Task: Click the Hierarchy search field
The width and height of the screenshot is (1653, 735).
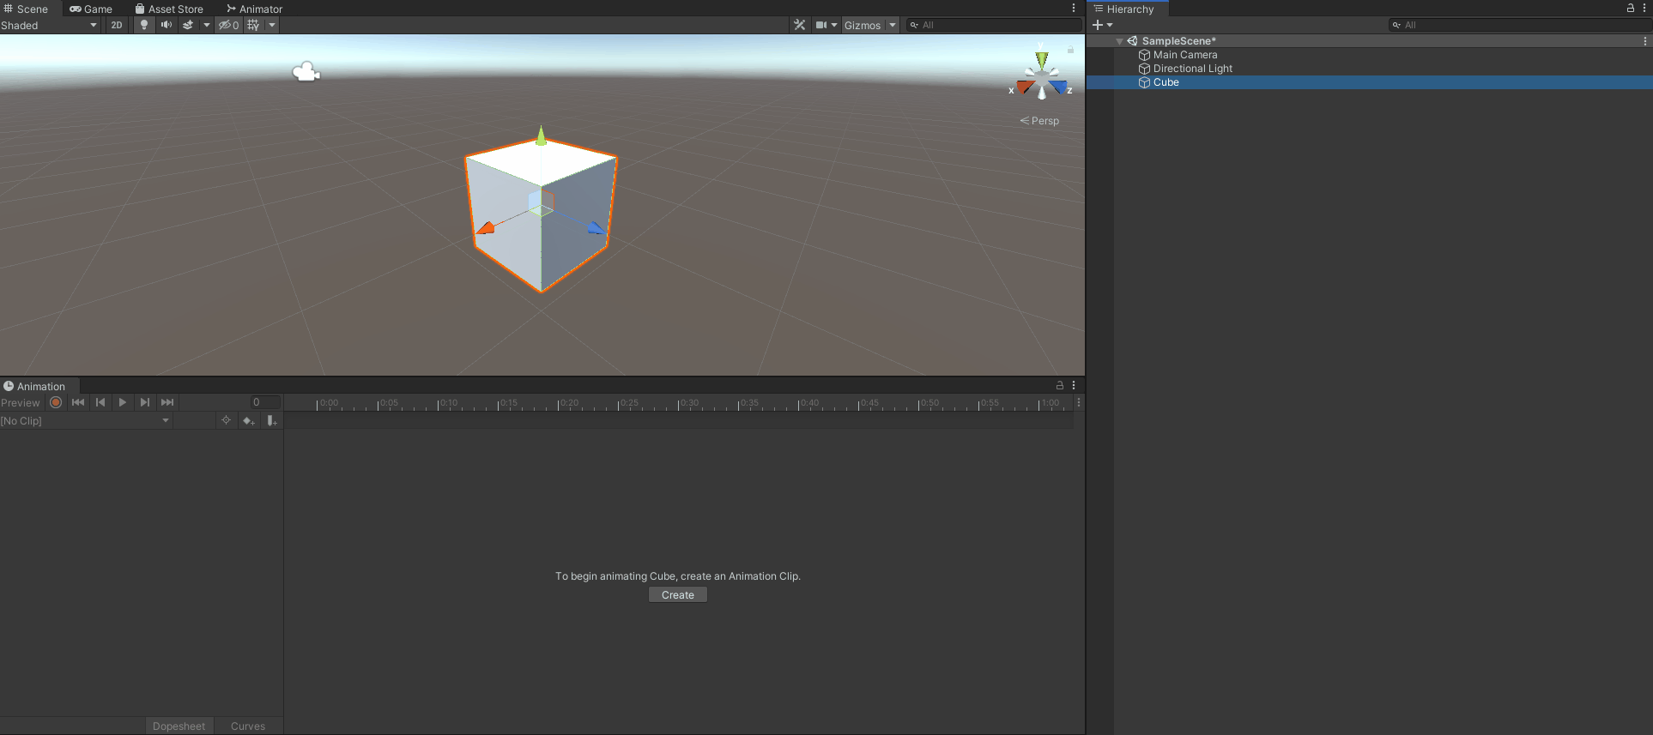Action: (1519, 25)
